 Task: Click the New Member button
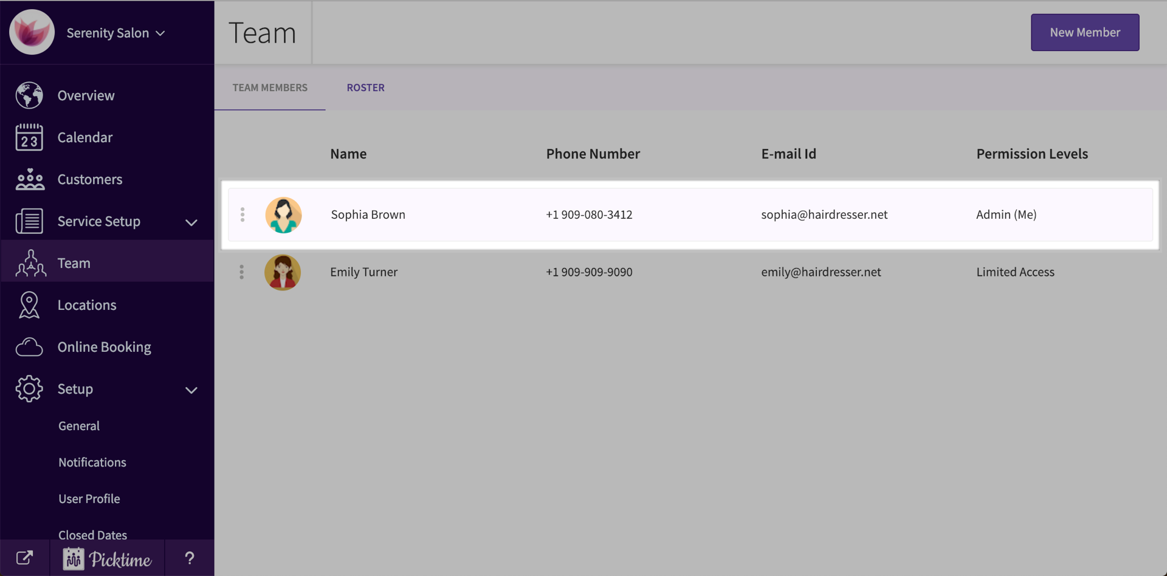[1084, 32]
